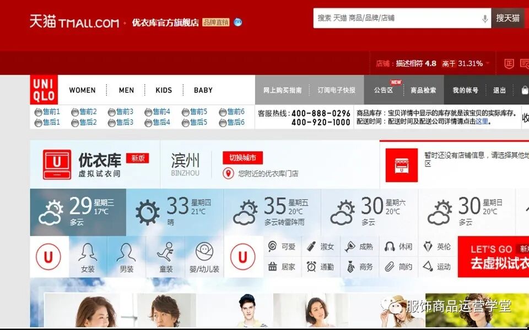The image size is (529, 330).
Task: Expand the store rating dropdown arrow
Action: coord(487,63)
